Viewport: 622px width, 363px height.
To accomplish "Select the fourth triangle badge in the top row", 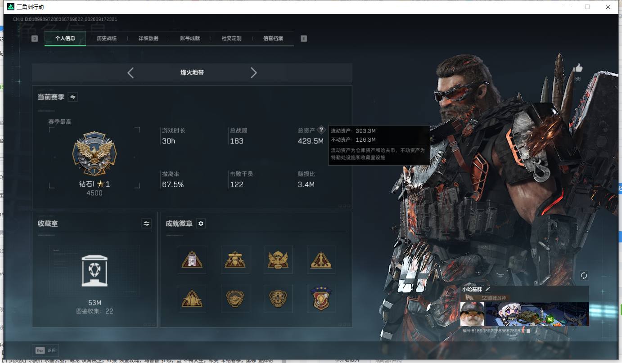I will pos(321,260).
